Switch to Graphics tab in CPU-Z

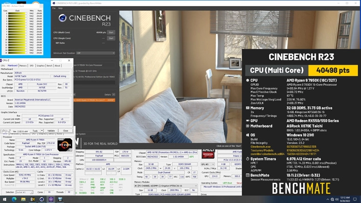tap(40, 66)
